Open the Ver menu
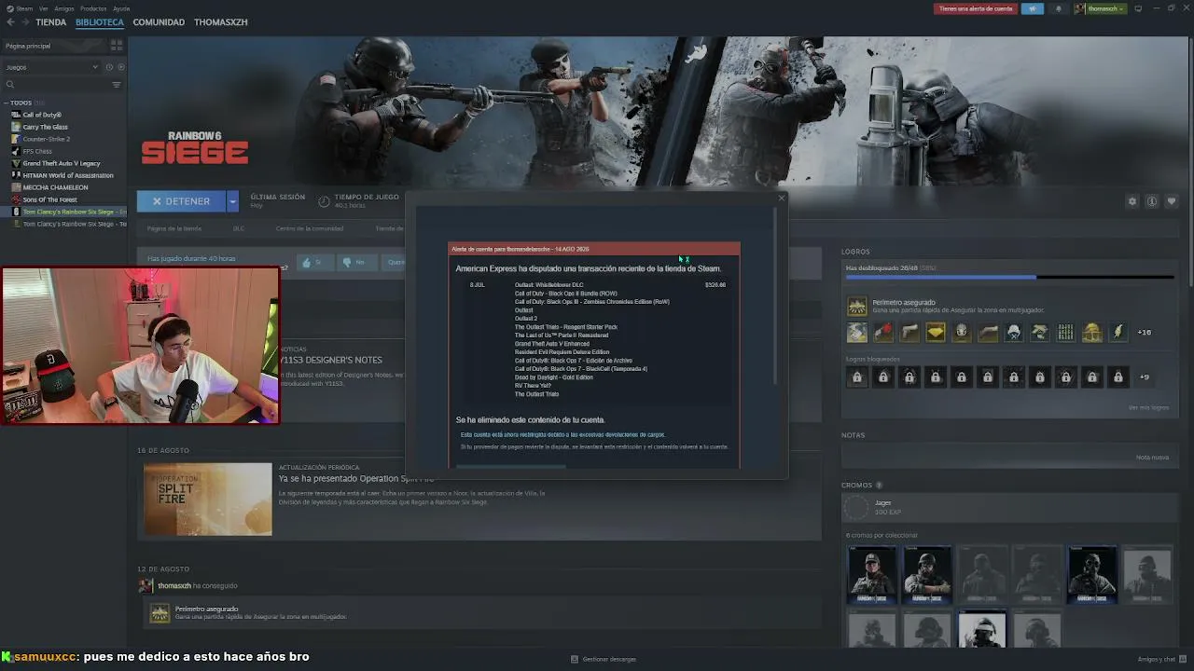Image resolution: width=1194 pixels, height=671 pixels. point(44,8)
